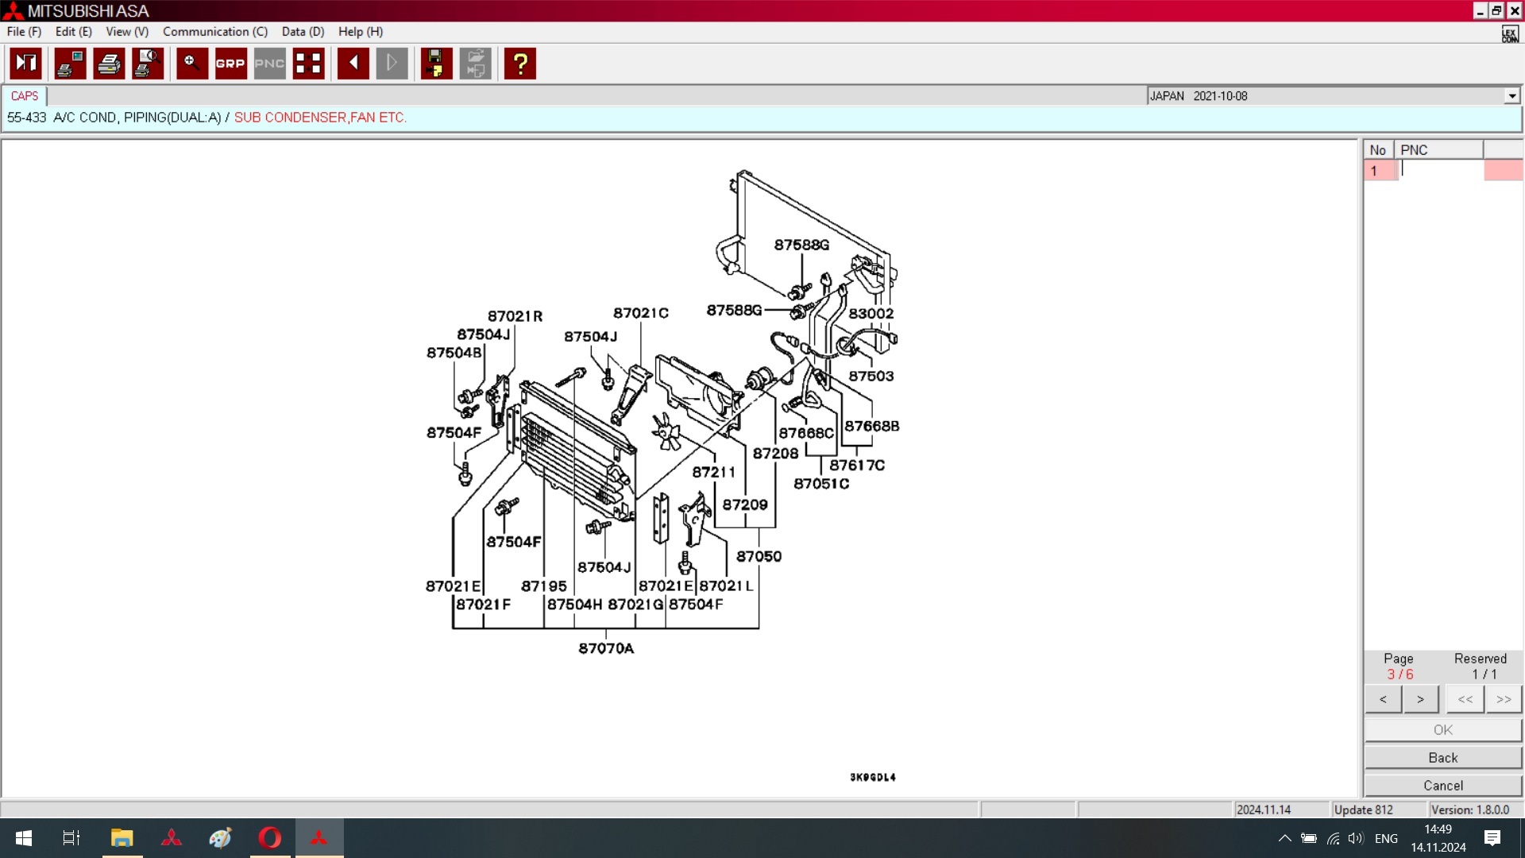
Task: Click the four-squares illustration list icon
Action: pos(308,64)
